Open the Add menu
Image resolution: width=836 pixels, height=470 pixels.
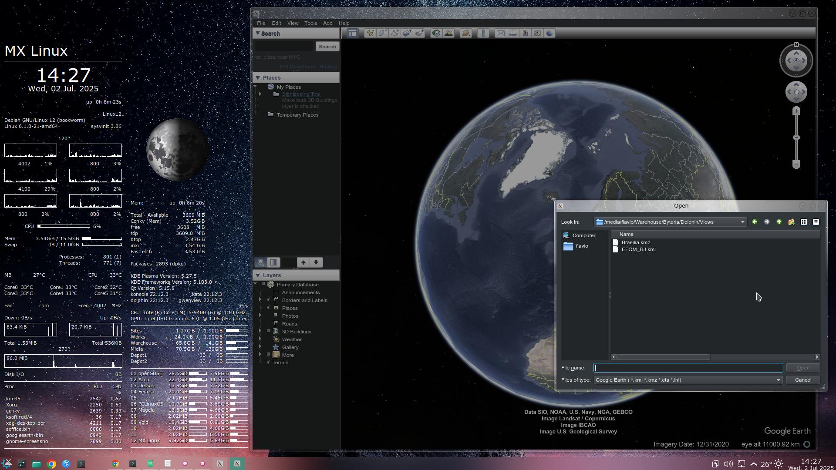point(327,23)
